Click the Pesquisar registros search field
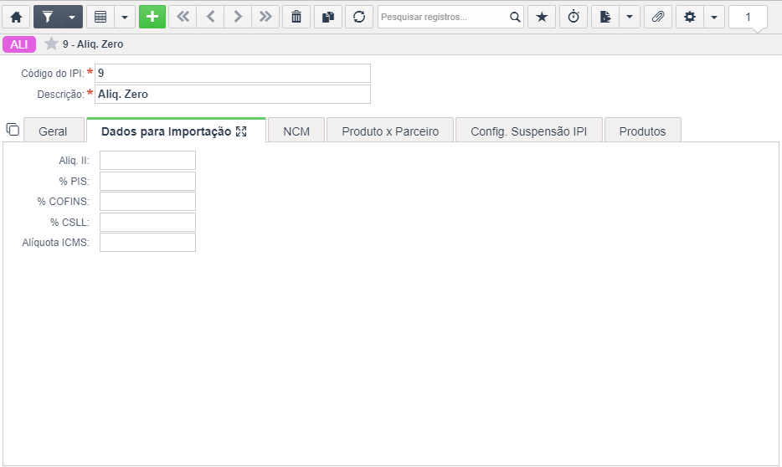 443,17
